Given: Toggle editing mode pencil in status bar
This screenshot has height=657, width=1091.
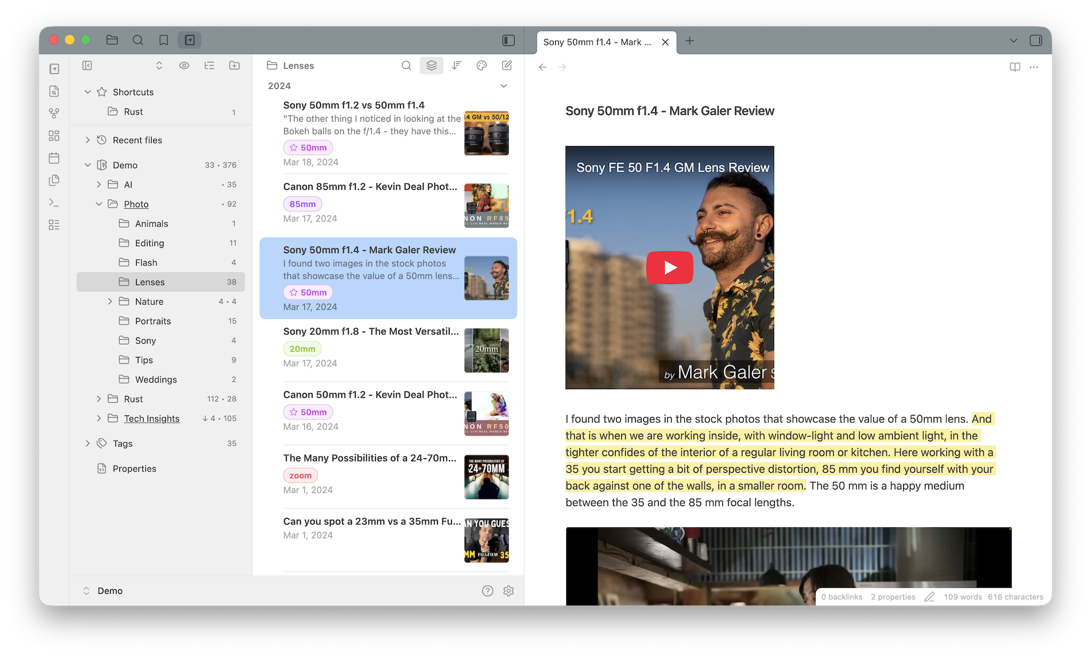Looking at the screenshot, I should (930, 597).
